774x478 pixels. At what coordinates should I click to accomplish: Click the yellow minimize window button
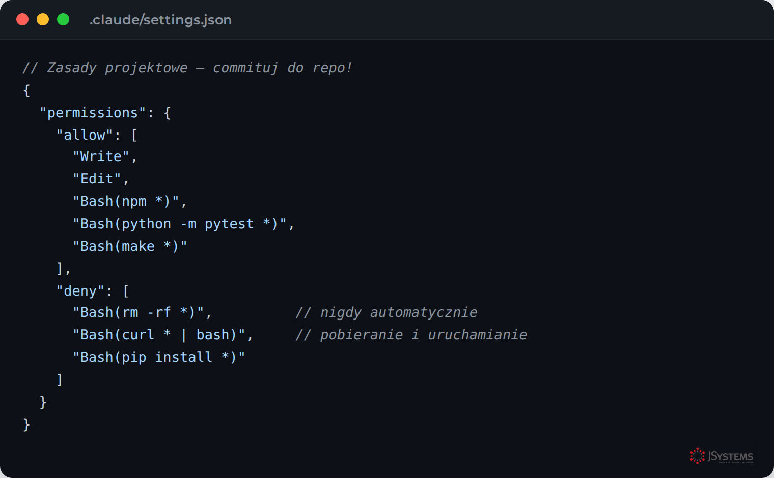point(43,19)
